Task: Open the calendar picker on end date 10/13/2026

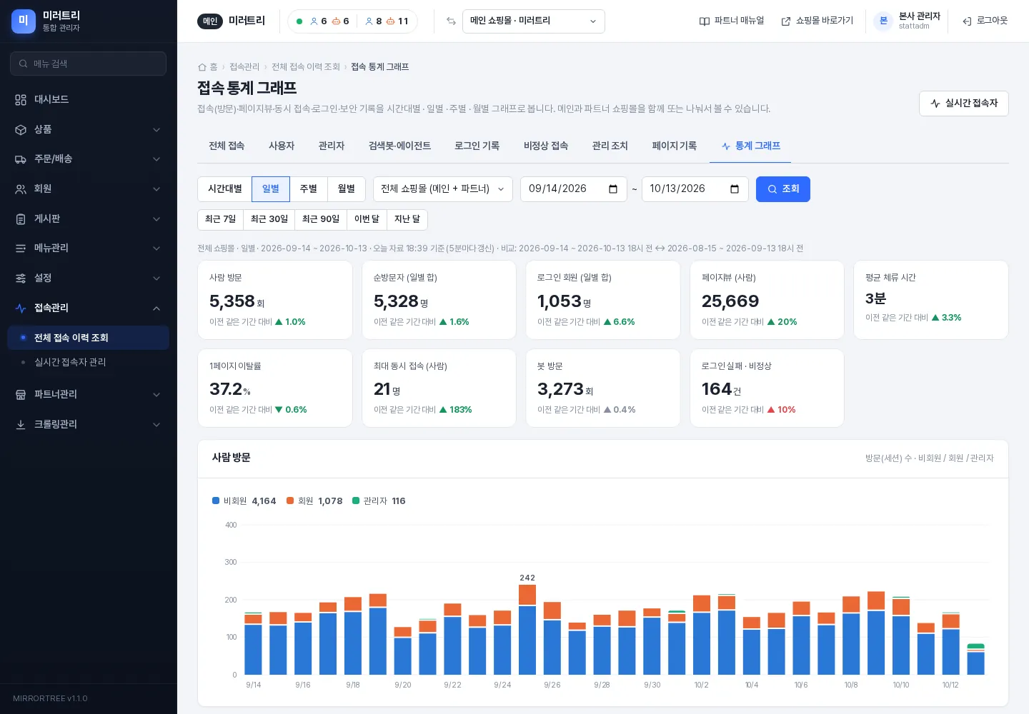Action: pos(735,189)
